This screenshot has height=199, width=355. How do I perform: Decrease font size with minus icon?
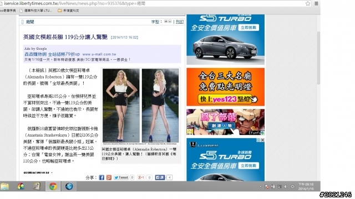pyautogui.click(x=170, y=21)
